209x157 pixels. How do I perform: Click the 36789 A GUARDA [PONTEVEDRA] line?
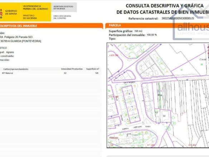(x=20, y=41)
